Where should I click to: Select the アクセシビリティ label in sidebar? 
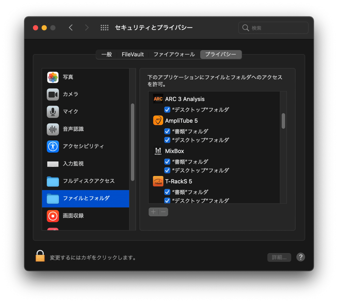83,146
